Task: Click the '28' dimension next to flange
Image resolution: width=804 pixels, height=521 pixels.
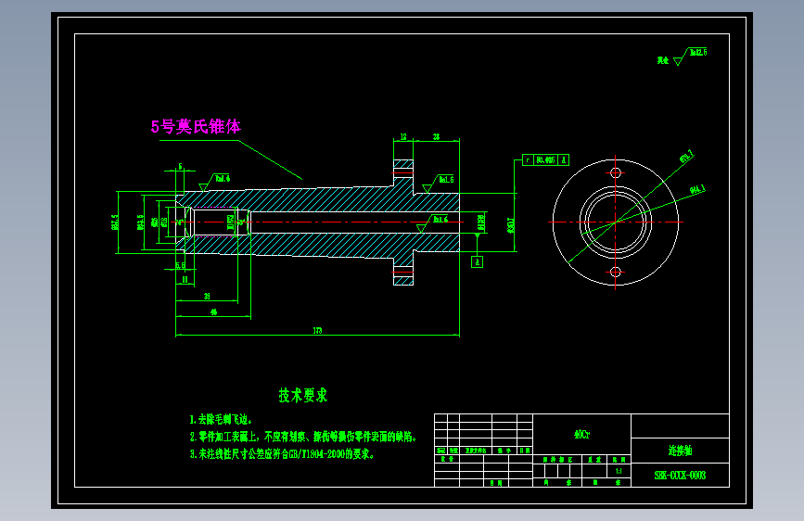Action: (x=436, y=137)
